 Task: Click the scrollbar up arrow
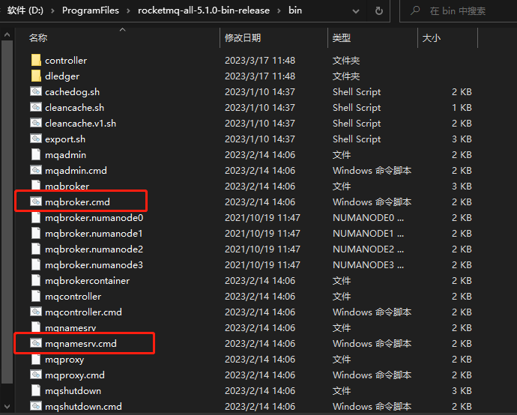[x=7, y=34]
